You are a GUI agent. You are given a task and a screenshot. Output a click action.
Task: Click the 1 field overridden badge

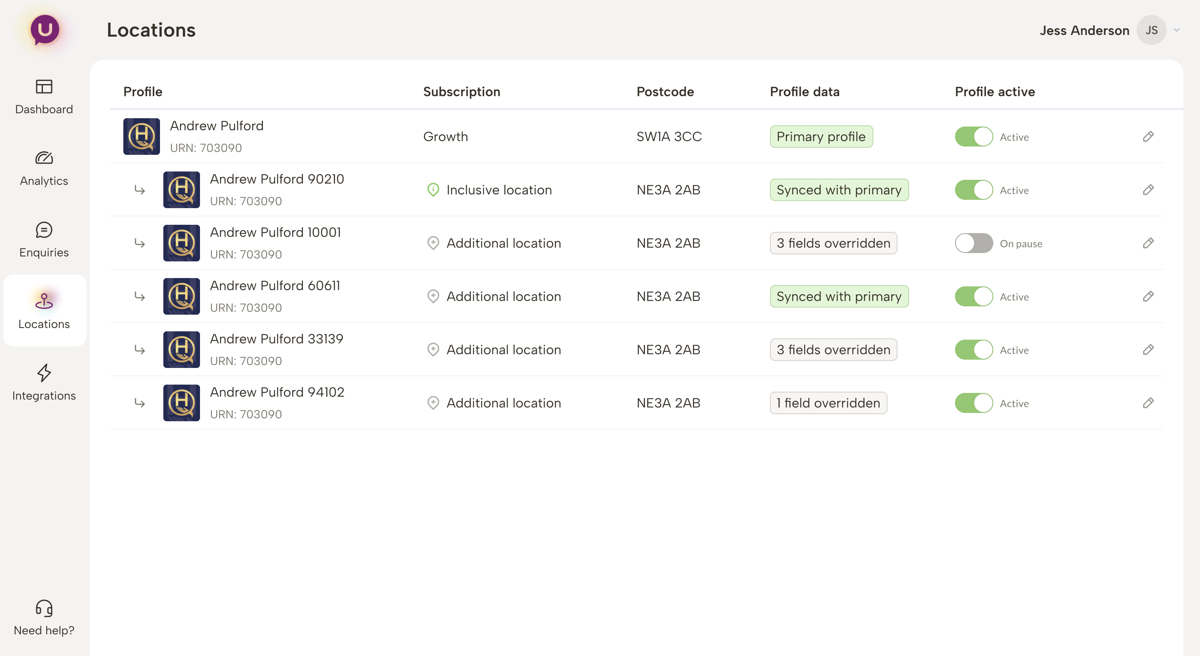[828, 403]
